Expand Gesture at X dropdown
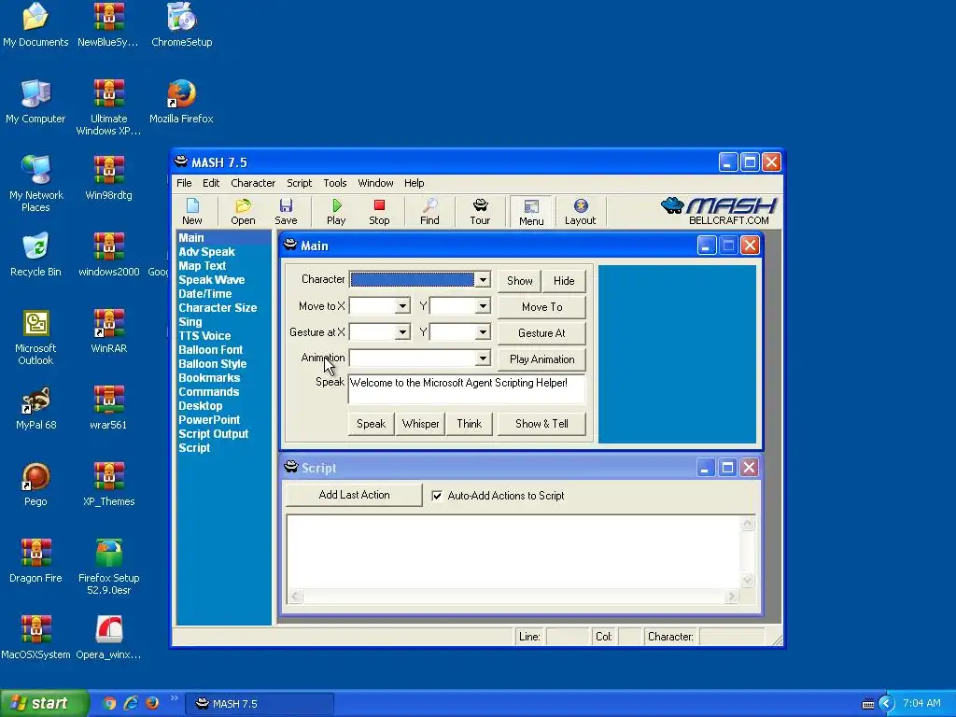The width and height of the screenshot is (956, 717). point(402,332)
